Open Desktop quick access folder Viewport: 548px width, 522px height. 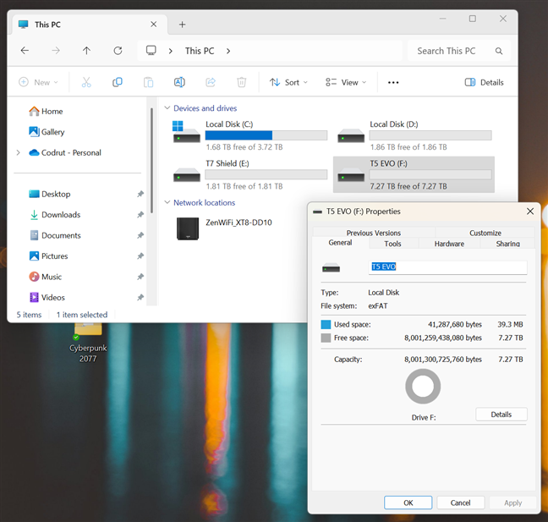click(x=49, y=194)
